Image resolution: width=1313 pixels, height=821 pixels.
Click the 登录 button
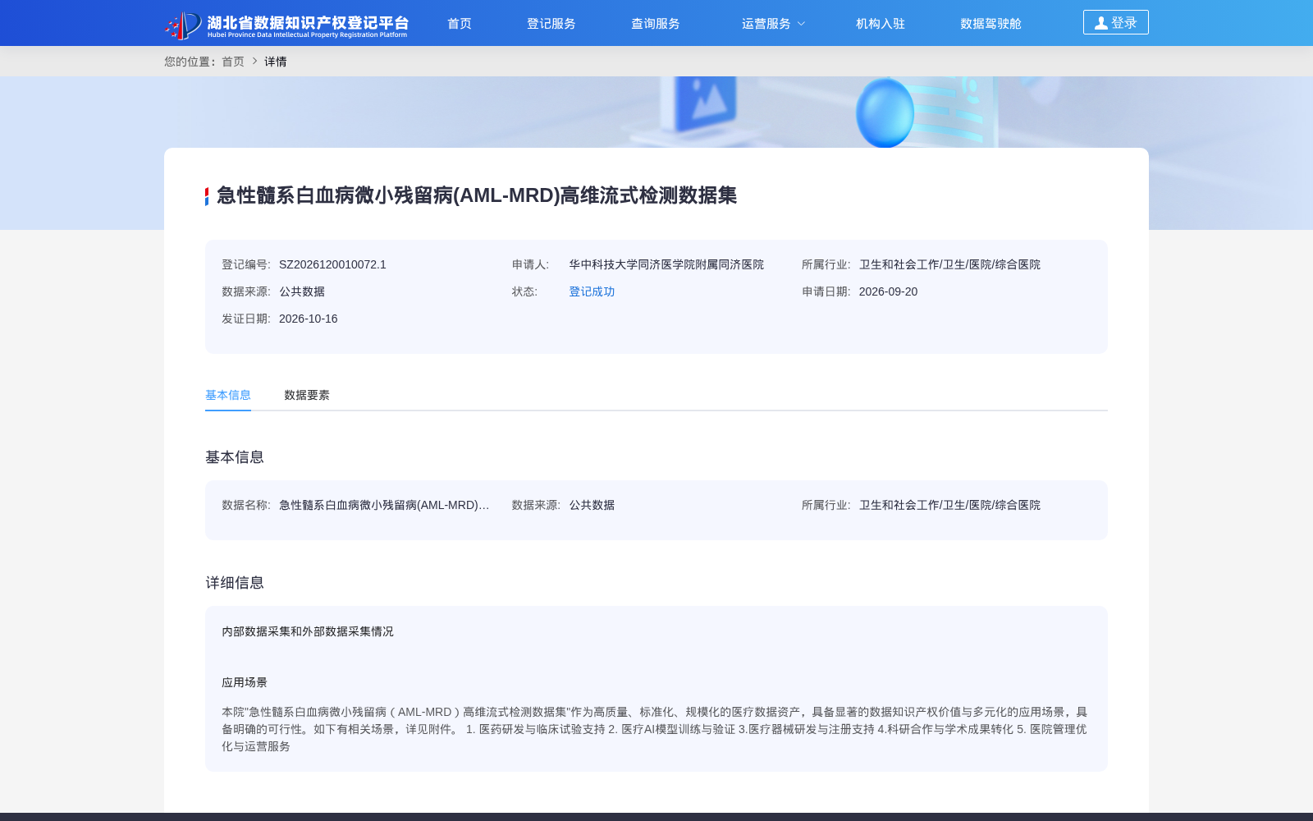pos(1116,22)
